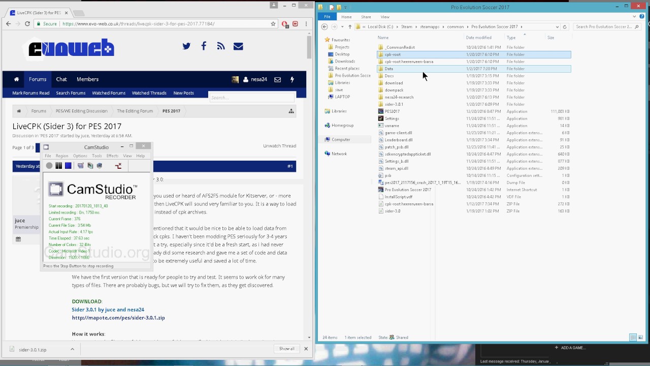This screenshot has height=366, width=650.
Task: Open the evo-web RSS feed icon
Action: [x=220, y=46]
